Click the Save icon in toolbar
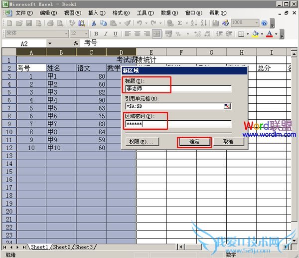The height and width of the screenshot is (258, 299). [x=29, y=23]
